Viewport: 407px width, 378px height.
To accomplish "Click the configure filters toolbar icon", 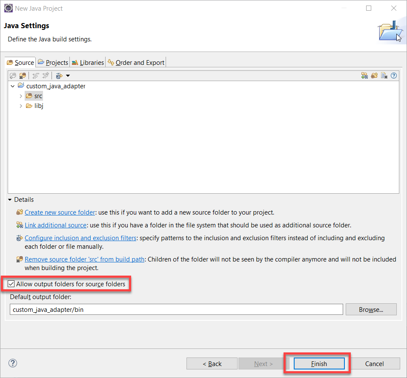I will pyautogui.click(x=59, y=76).
